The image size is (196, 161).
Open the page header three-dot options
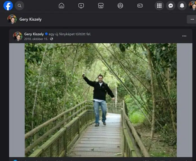(192, 19)
